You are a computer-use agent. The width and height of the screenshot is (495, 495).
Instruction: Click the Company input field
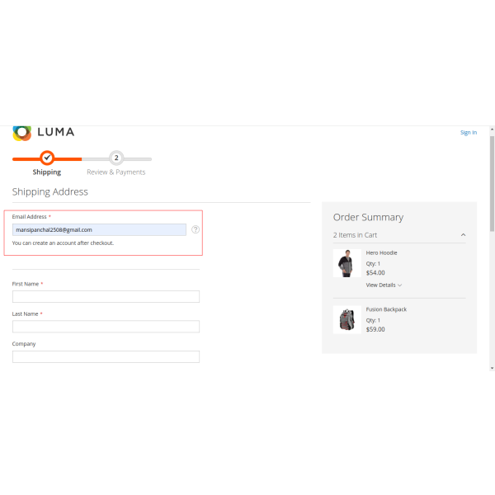pyautogui.click(x=106, y=356)
